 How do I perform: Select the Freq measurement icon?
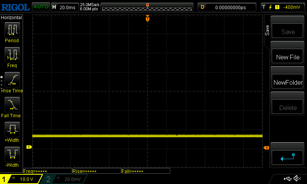point(12,55)
